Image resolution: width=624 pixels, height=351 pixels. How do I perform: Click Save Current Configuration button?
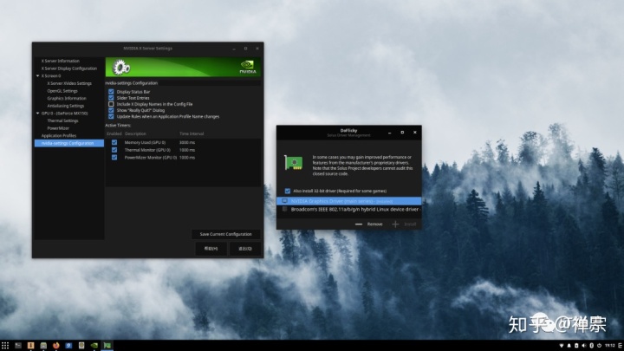coord(225,234)
